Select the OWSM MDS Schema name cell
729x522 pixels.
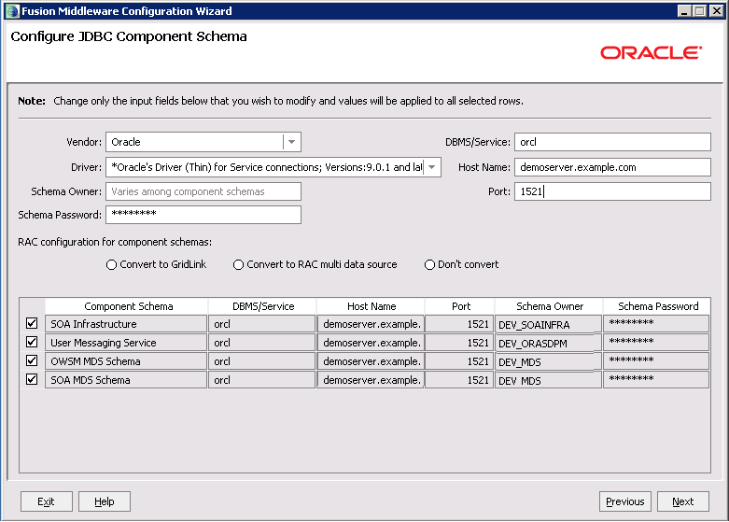click(126, 361)
